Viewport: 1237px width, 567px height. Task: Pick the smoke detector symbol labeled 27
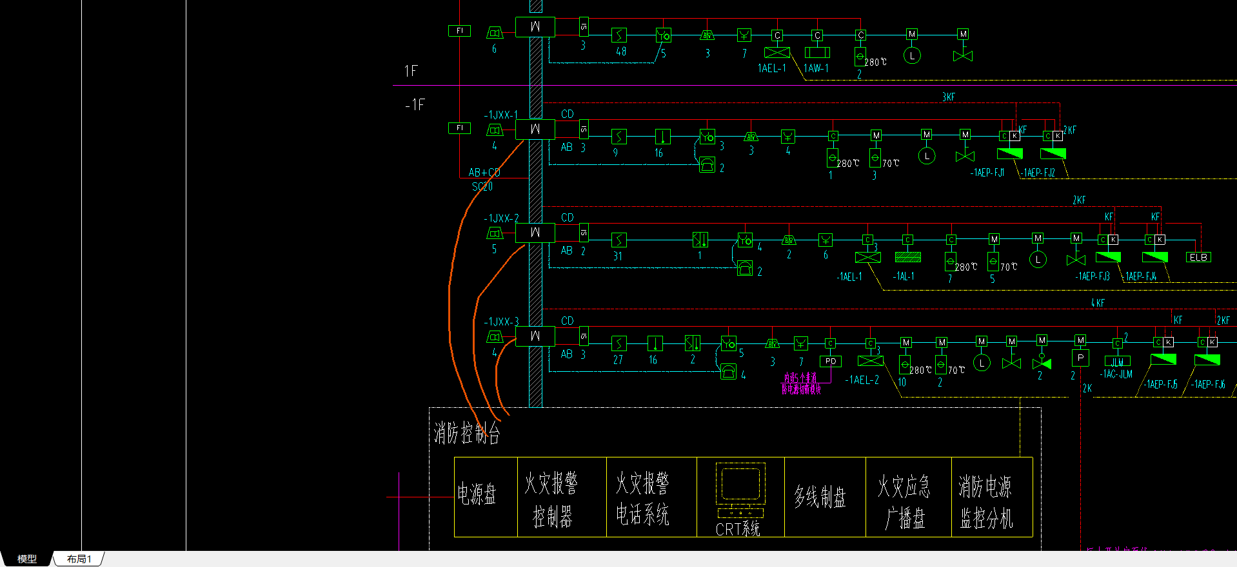tap(618, 343)
